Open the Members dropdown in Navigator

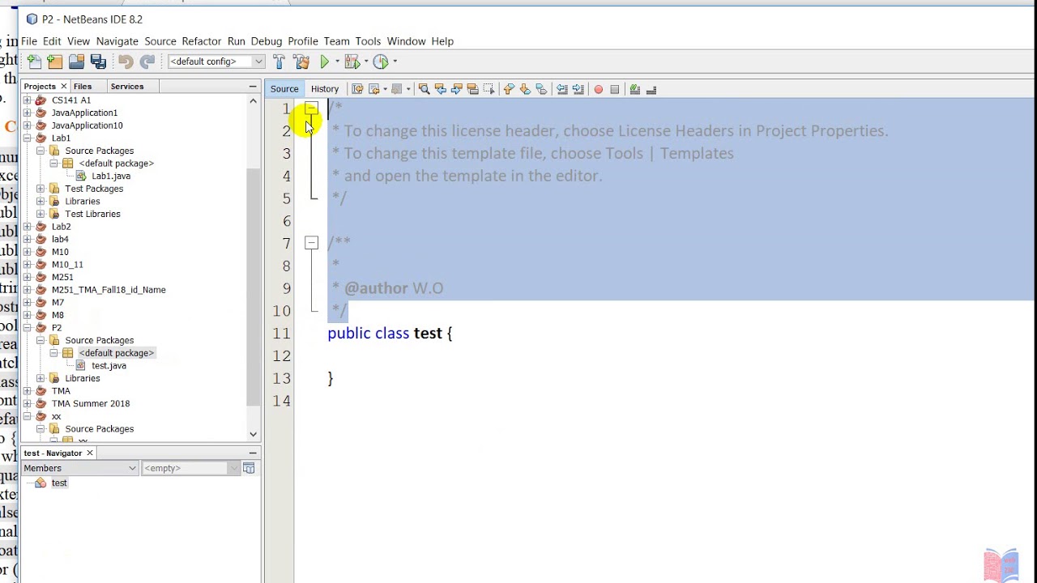79,468
